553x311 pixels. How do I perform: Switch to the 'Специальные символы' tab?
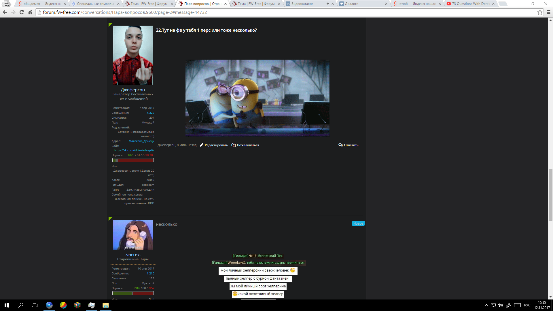[x=95, y=4]
